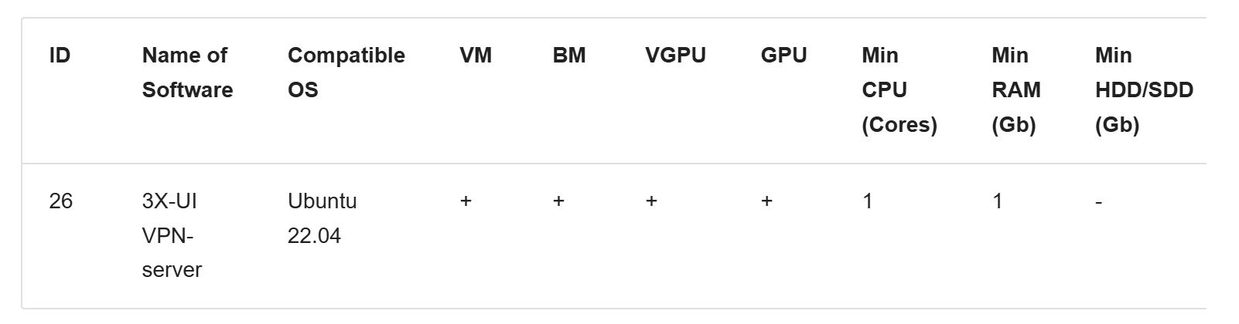This screenshot has height=324, width=1239.
Task: Click the plus sign under BM
Action: 558,201
